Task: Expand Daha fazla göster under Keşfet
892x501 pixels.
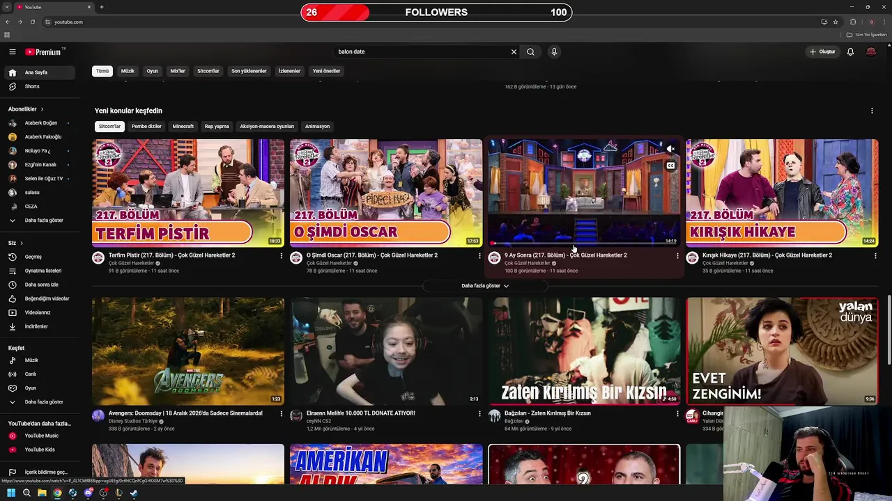Action: point(40,402)
